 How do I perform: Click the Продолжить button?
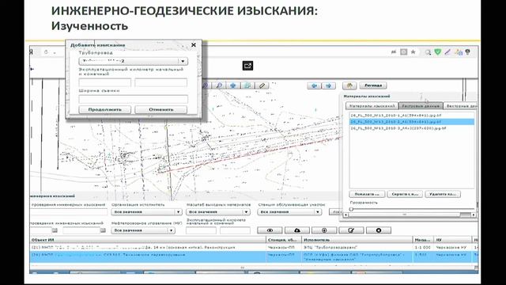click(105, 109)
